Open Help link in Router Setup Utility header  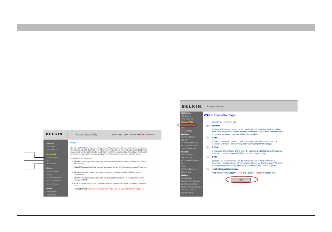pos(119,135)
